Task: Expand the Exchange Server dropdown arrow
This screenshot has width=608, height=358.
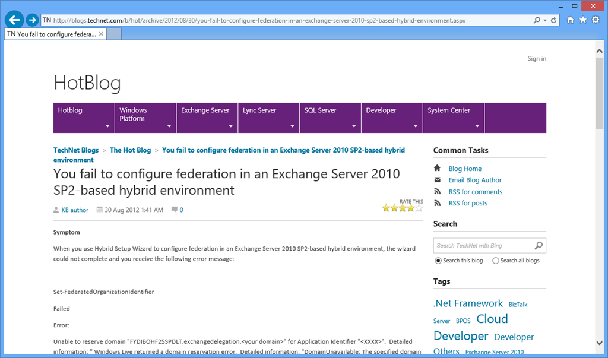Action: [231, 126]
